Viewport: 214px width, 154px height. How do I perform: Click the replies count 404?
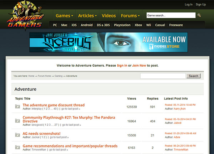152,121
